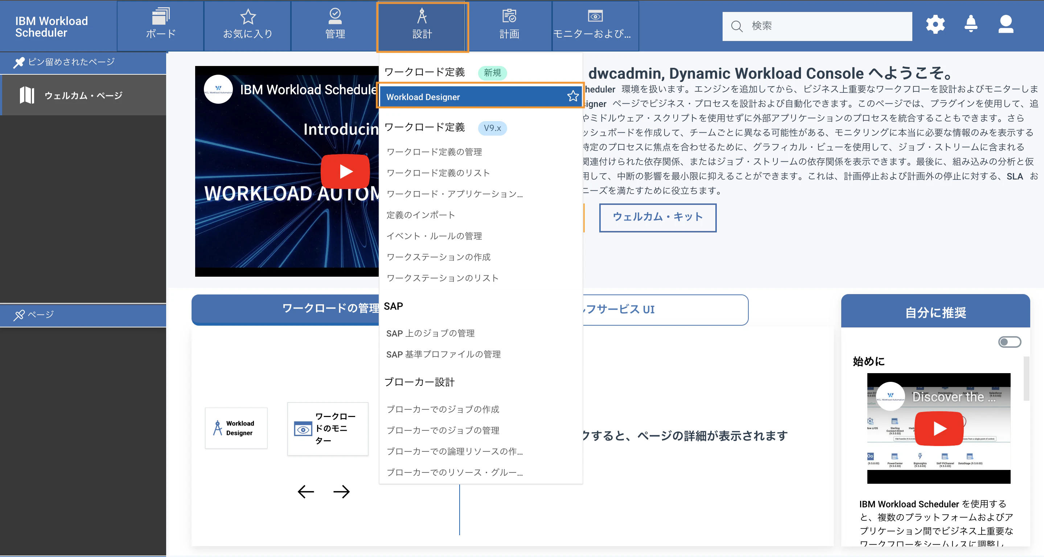The width and height of the screenshot is (1044, 557).
Task: Click the Discover the… video thumbnail title
Action: tap(953, 397)
